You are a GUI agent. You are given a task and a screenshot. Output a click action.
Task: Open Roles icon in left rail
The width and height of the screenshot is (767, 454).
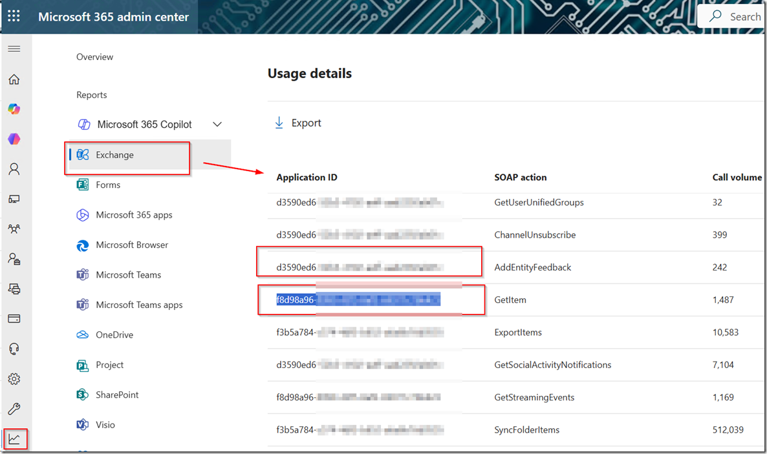tap(14, 259)
